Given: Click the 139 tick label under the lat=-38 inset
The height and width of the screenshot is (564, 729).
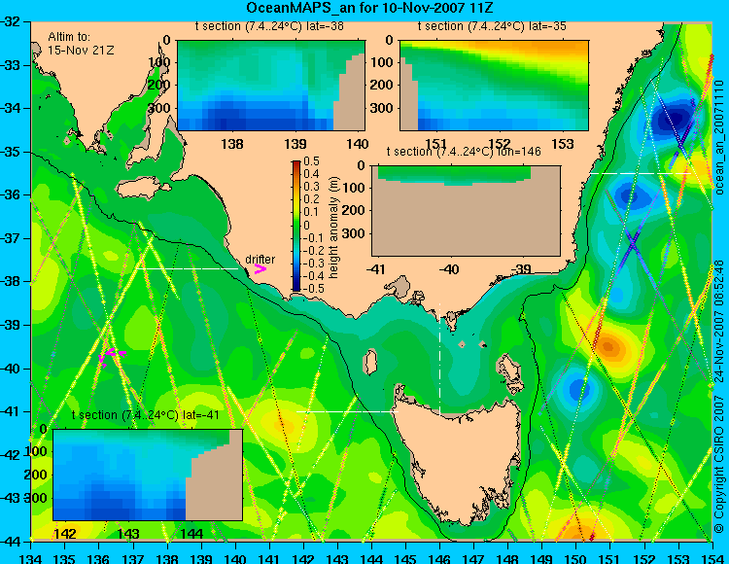Looking at the screenshot, I should [x=295, y=144].
